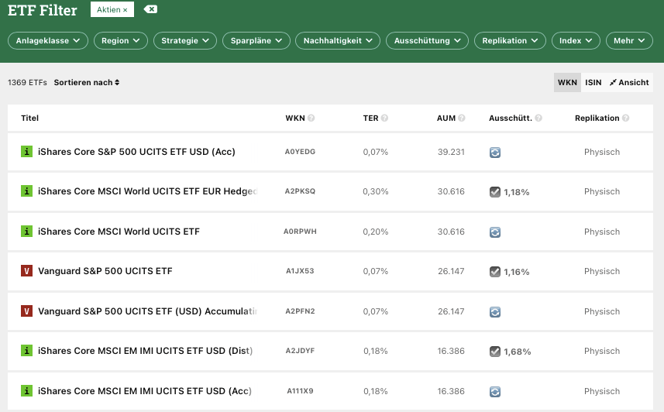Switch to the ISIN view tab

coord(593,83)
